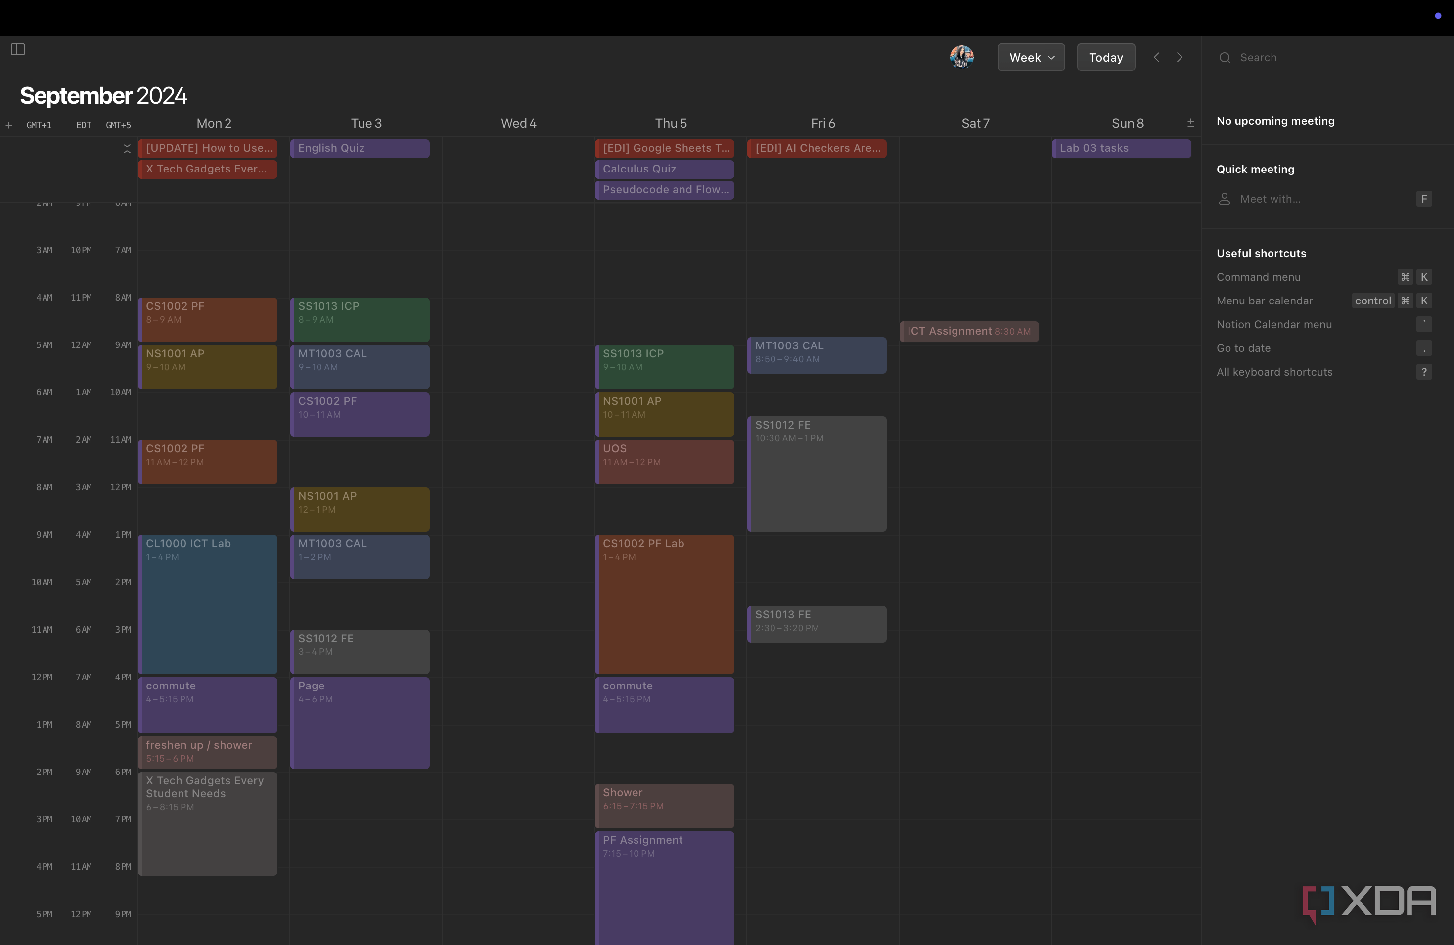Open the [UPDATE] How to Use… event
1454x945 pixels.
pyautogui.click(x=208, y=148)
